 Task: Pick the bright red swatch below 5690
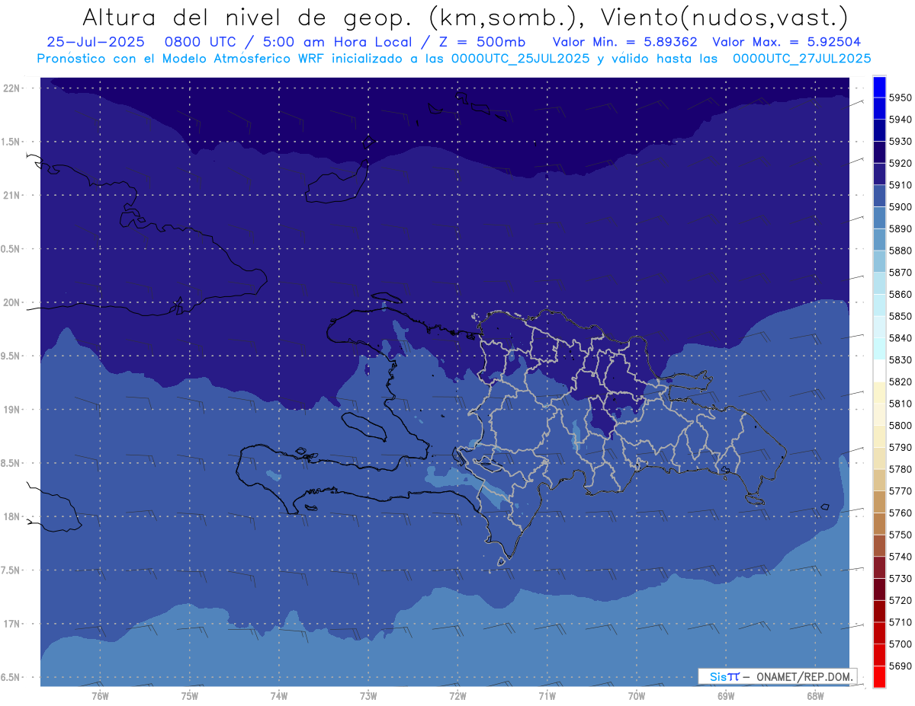[879, 677]
